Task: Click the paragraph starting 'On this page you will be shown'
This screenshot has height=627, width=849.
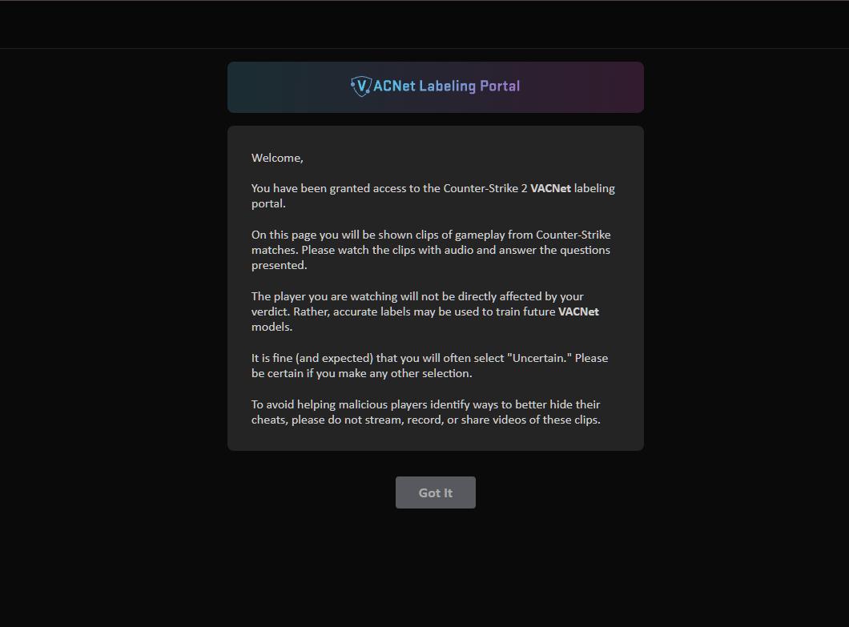Action: [431, 250]
